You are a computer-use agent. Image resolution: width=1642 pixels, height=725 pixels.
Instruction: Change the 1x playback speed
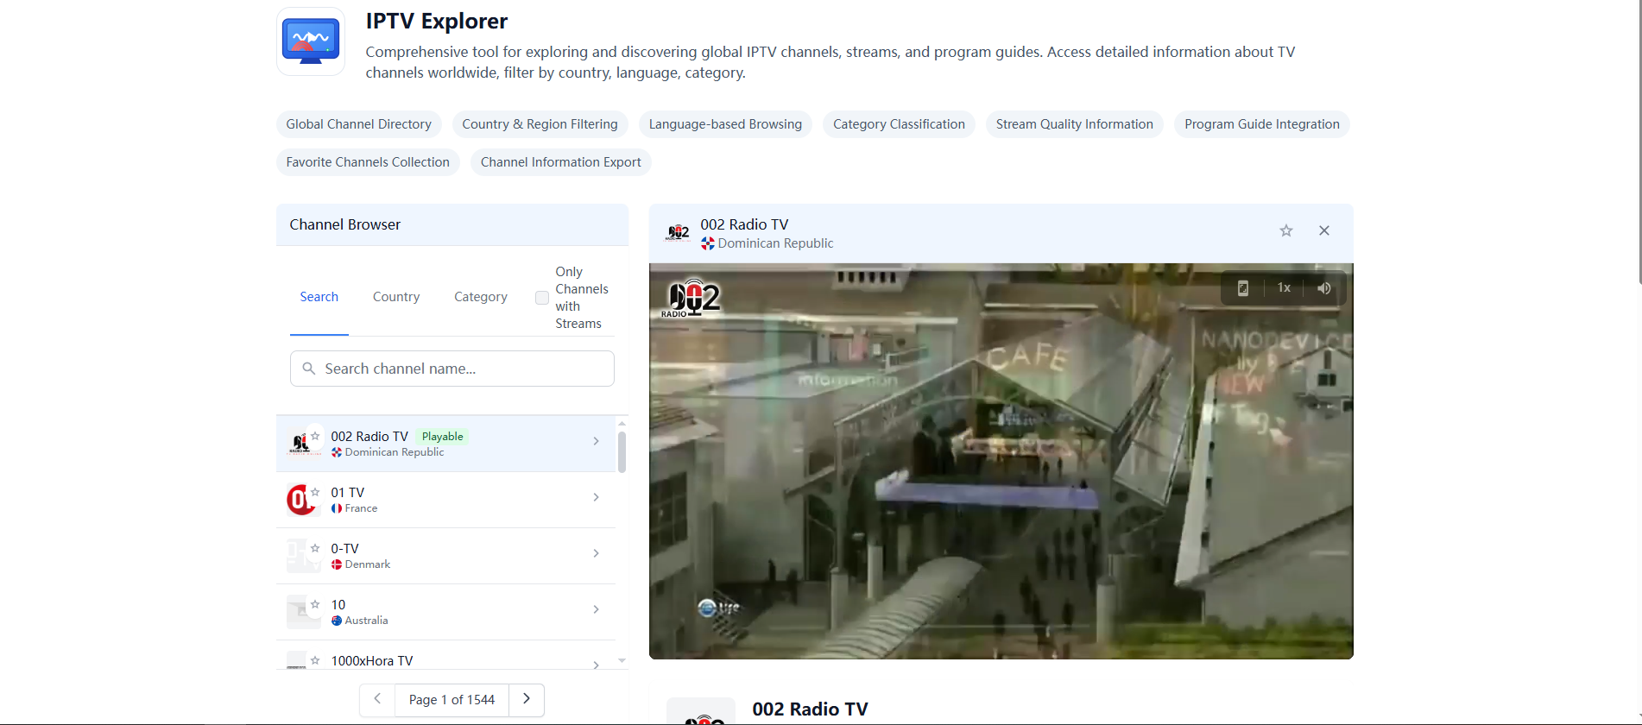[1285, 288]
